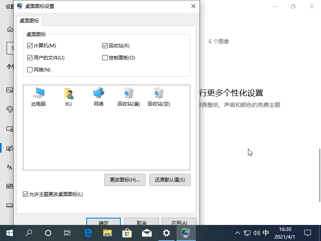Select the 此电脑 icon in the list
This screenshot has height=241, width=321.
pos(39,97)
